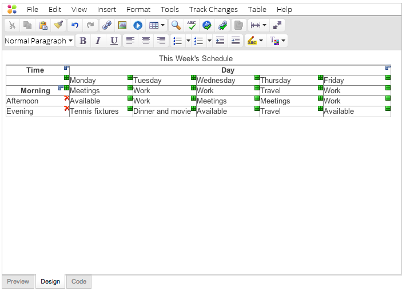This screenshot has width=406, height=291.
Task: Expand bullet list style dropdown arrow
Action: click(188, 41)
